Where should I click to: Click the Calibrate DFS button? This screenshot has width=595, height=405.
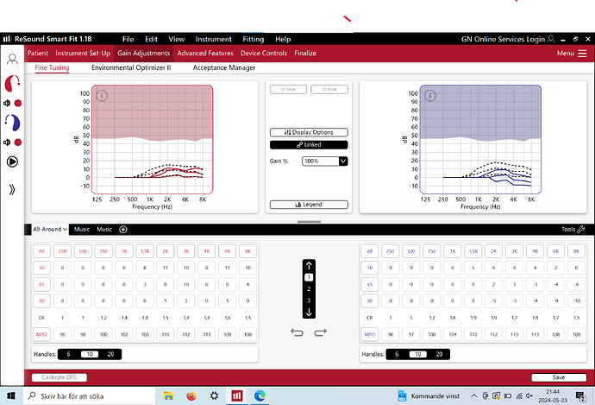pyautogui.click(x=60, y=377)
